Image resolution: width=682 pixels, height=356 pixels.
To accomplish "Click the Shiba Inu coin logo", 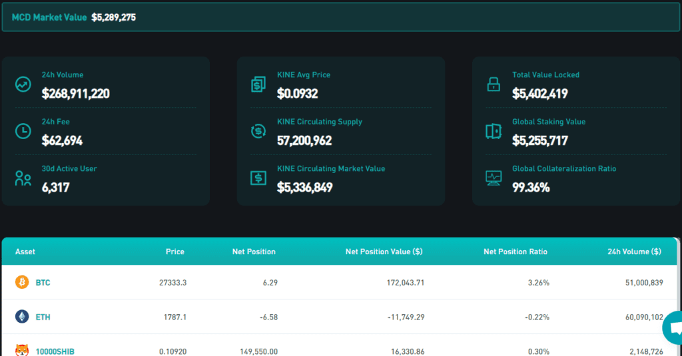I will (x=22, y=350).
